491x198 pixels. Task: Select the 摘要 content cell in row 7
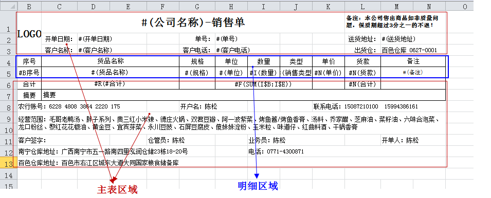(243, 95)
